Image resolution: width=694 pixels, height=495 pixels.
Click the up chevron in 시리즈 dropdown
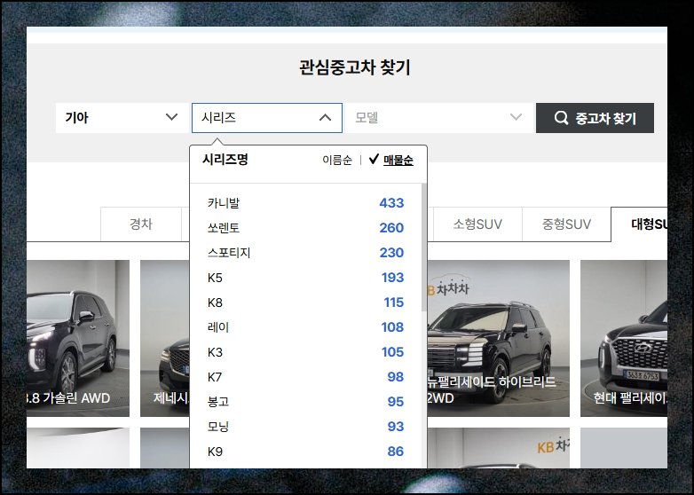click(325, 117)
